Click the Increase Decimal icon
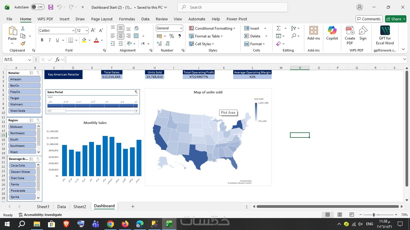Screen dimensions: 410x230 coord(159,44)
